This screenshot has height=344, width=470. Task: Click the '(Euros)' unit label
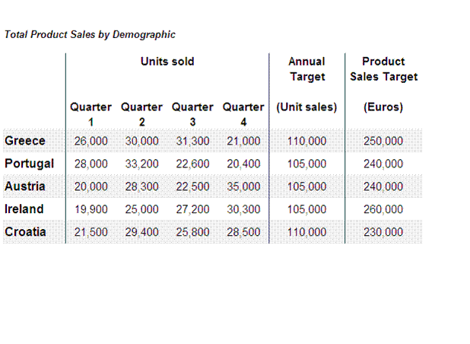383,107
